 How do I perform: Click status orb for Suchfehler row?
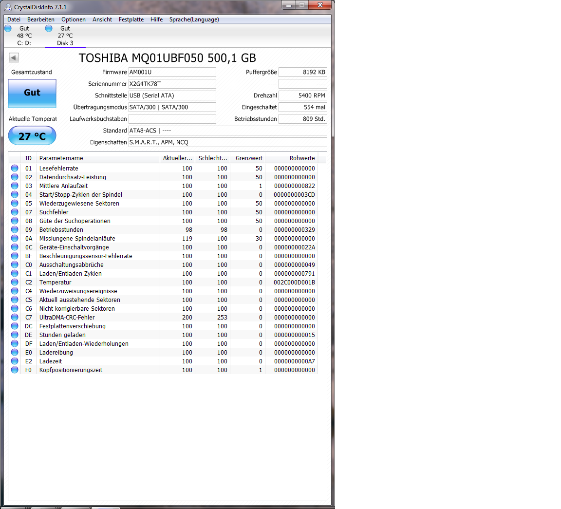[x=15, y=212]
